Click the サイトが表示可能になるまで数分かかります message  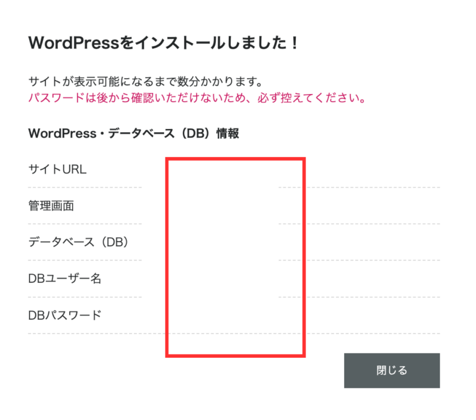(x=145, y=81)
